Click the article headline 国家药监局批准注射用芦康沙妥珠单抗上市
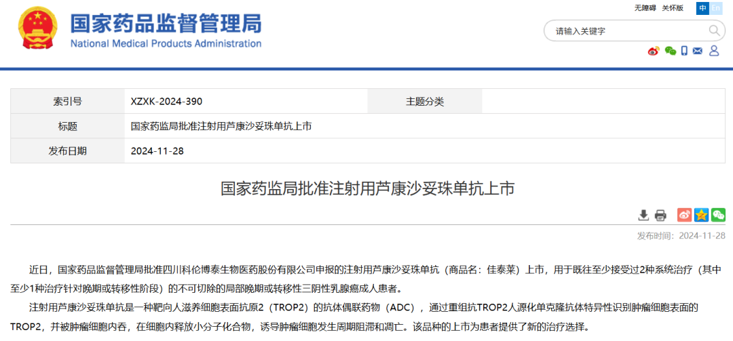The image size is (733, 341). (367, 188)
